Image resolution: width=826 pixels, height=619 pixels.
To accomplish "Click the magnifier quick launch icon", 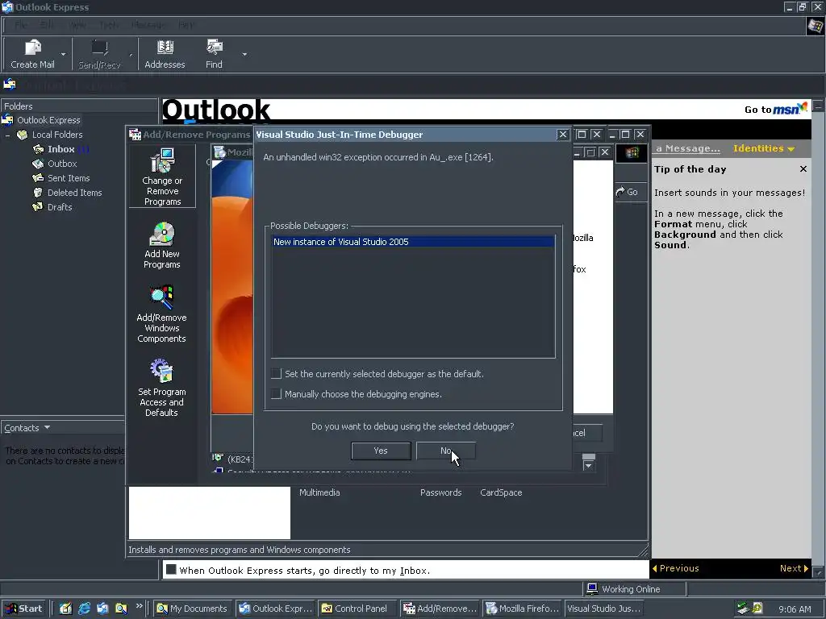I will [x=121, y=609].
